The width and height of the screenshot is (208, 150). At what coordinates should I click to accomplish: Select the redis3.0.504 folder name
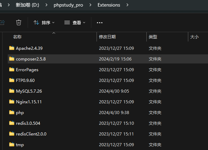coord(28,123)
